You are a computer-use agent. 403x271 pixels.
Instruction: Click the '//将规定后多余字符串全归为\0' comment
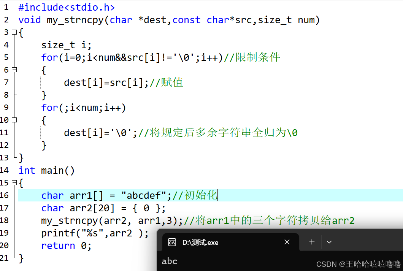click(218, 133)
